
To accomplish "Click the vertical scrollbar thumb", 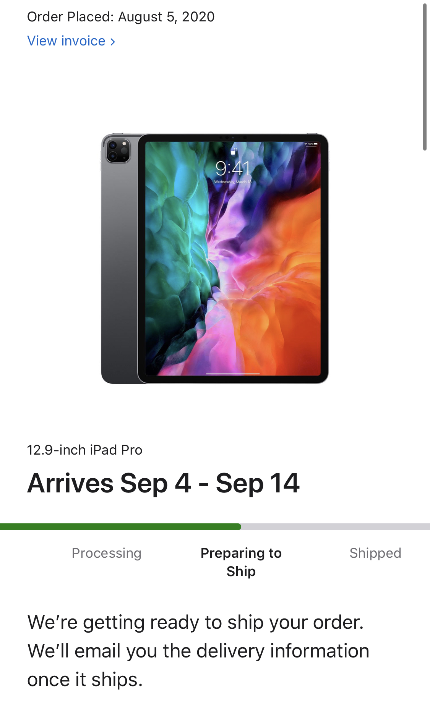I will point(425,77).
